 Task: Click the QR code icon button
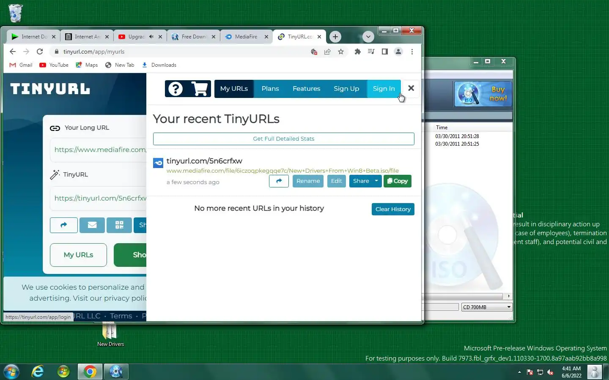coord(119,225)
